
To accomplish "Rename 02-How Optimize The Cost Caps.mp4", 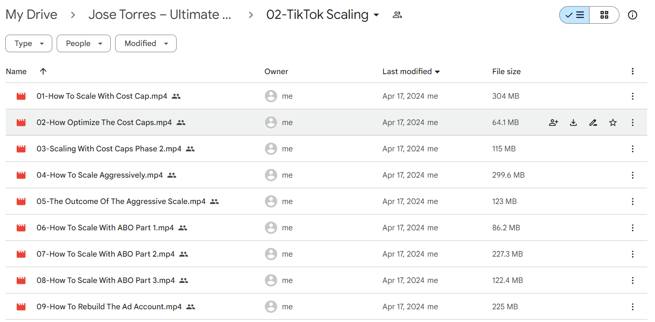I will 593,123.
